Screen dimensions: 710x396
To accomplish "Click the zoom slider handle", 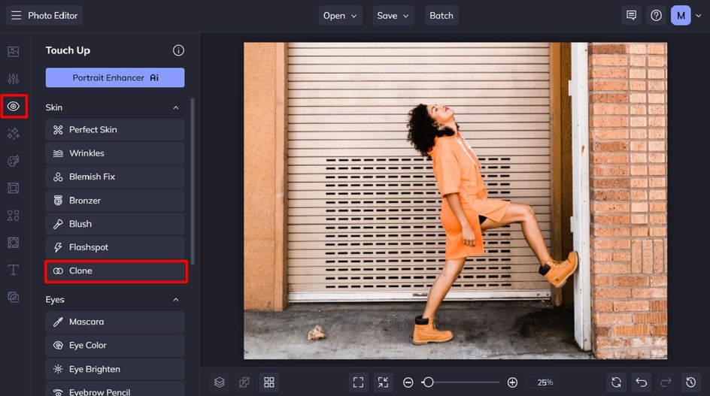I will 427,382.
